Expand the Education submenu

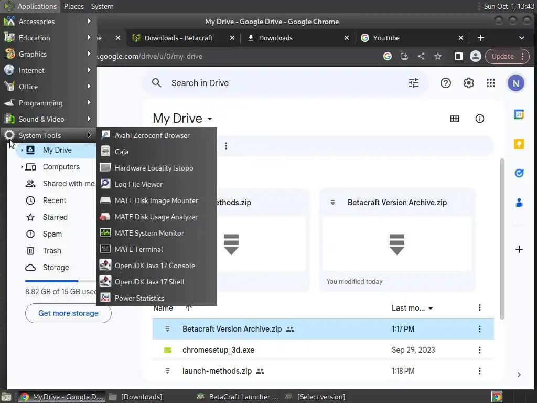coord(48,38)
